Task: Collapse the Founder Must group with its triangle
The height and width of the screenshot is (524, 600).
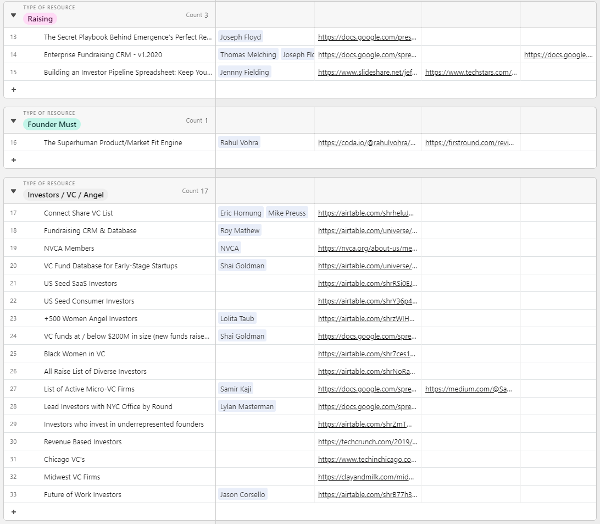Action: coord(13,120)
